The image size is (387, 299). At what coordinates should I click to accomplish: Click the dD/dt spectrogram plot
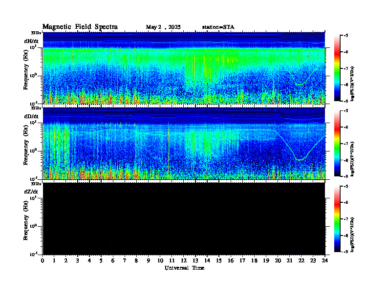[184, 144]
